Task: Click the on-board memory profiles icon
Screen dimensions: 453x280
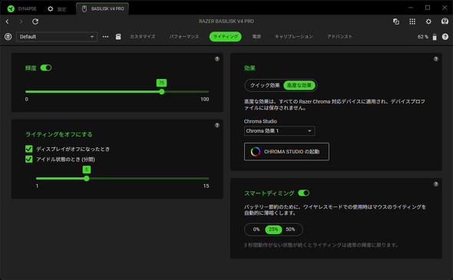Action: tap(118, 37)
